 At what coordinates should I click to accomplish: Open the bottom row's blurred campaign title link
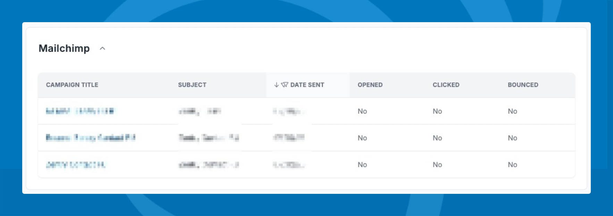(x=76, y=165)
